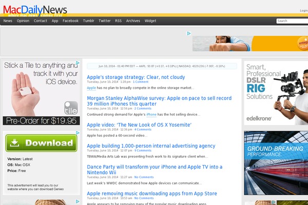Open the Widget menu item
Image resolution: width=308 pixels, height=205 pixels.
click(x=150, y=21)
